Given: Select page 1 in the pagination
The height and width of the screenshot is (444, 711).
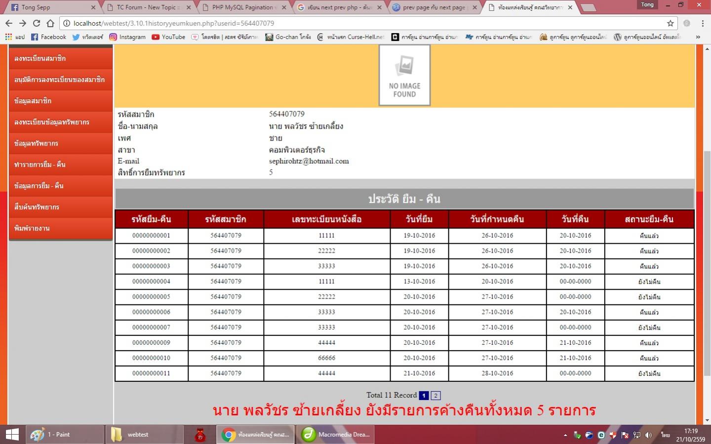Looking at the screenshot, I should (x=424, y=396).
